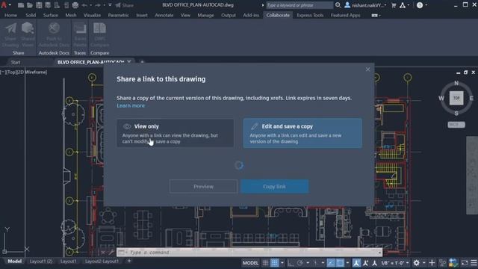
Task: Click the Preview button in share dialog
Action: coord(203,186)
